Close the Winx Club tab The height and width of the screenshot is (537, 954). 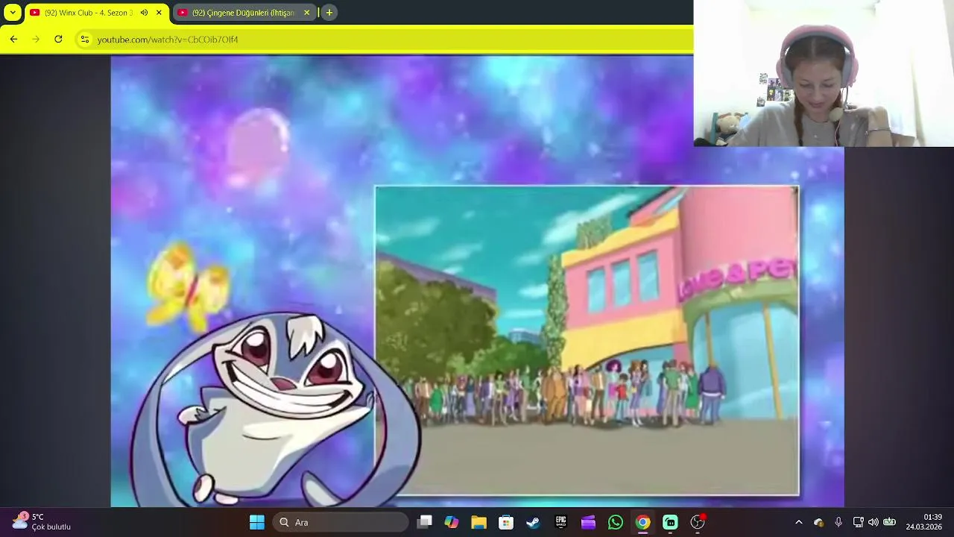tap(159, 13)
